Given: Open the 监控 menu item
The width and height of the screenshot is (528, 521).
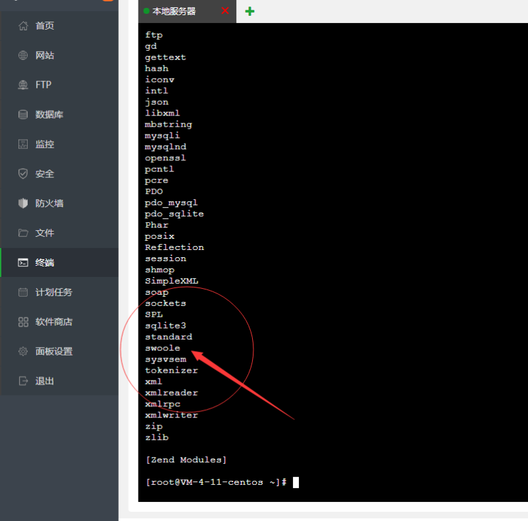Looking at the screenshot, I should tap(59, 144).
